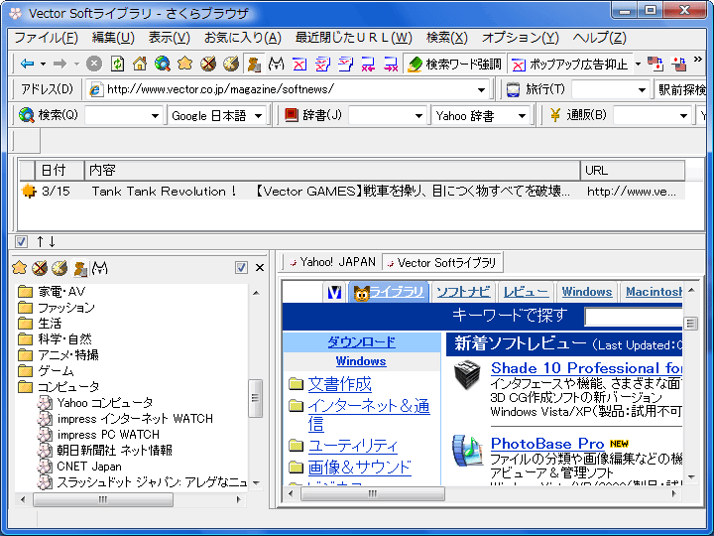Screen dimensions: 714x536
Task: Click the sidebar star favorites icon
Action: click(19, 268)
